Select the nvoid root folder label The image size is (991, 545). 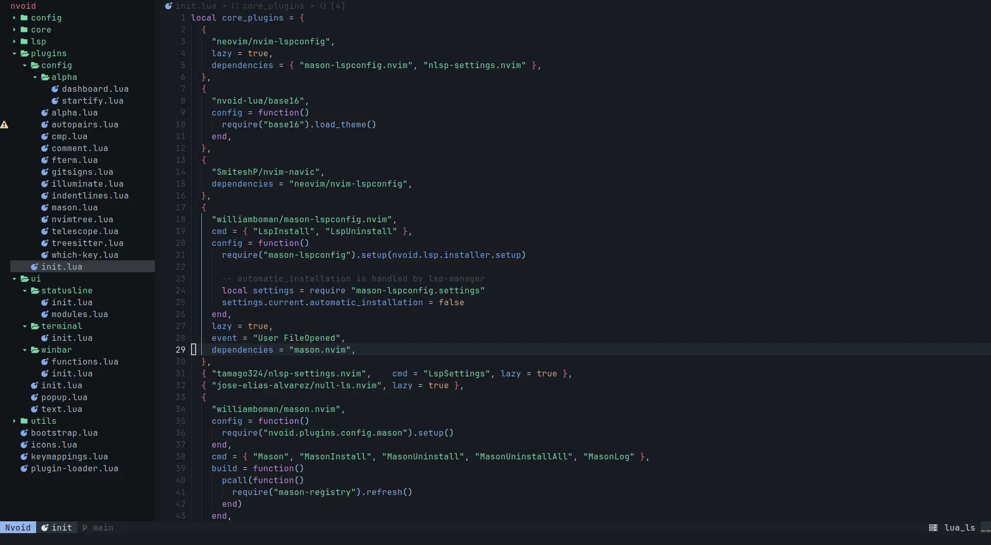pos(23,6)
